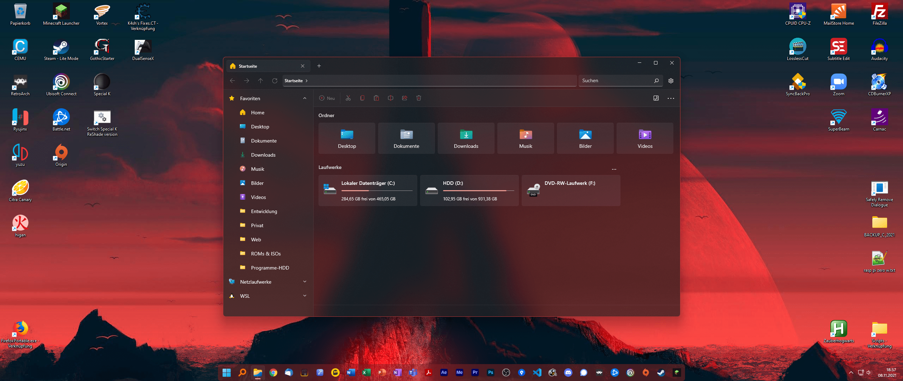Open clock showing 18:57 08.11.2021

coord(887,373)
